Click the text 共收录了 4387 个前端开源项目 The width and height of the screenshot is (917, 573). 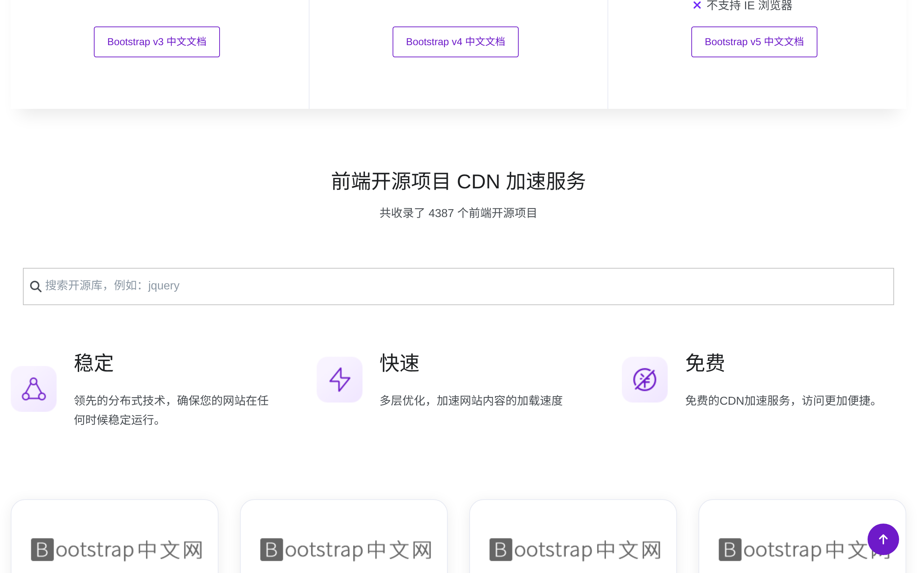[458, 213]
